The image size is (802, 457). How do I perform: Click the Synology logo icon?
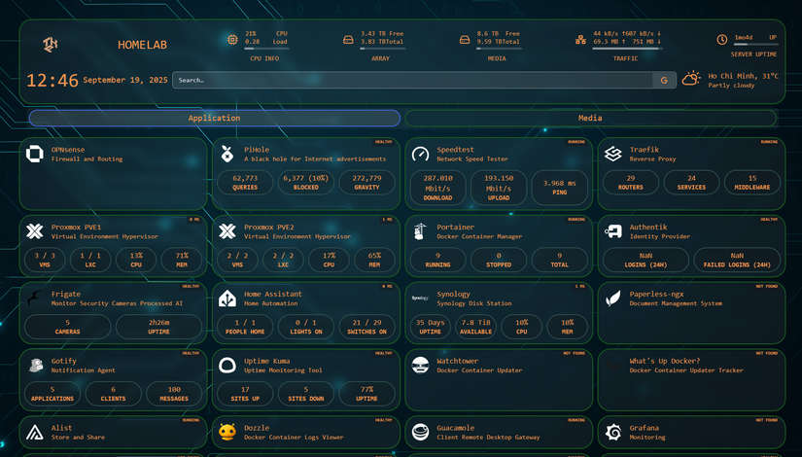click(420, 298)
